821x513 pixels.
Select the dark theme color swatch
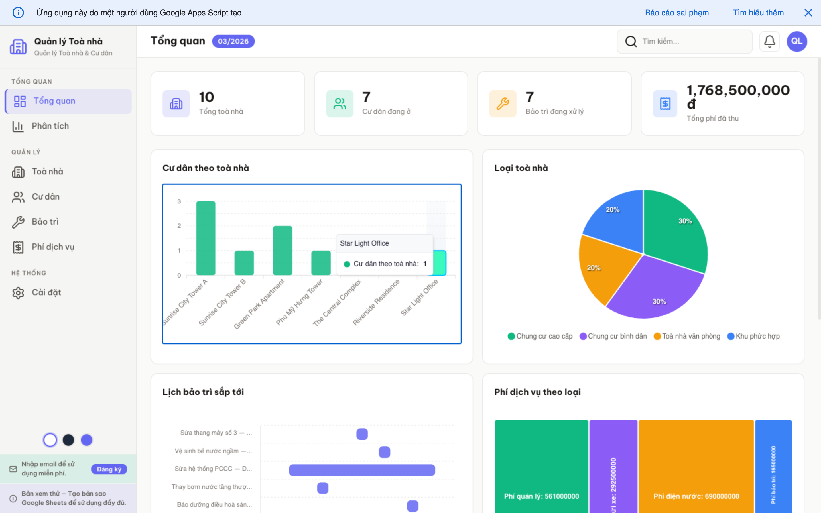tap(68, 440)
